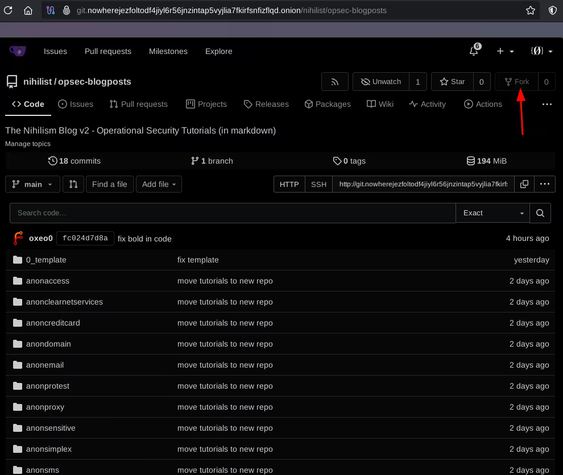Open the anonaccess folder
563x475 pixels.
[48, 281]
